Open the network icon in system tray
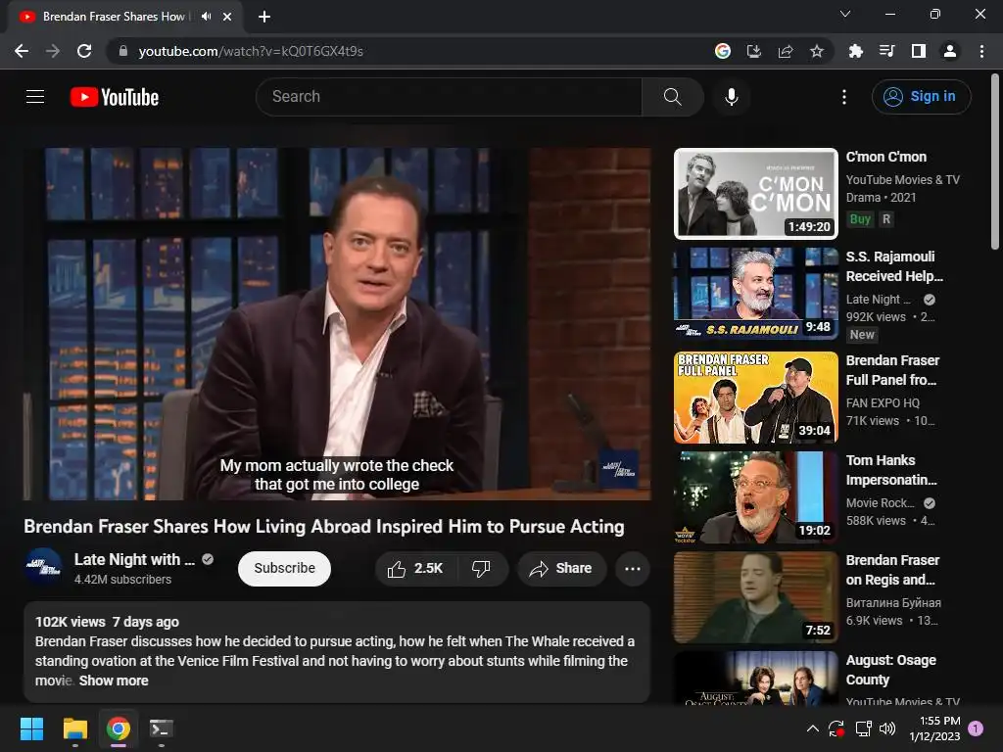The image size is (1003, 752). [863, 728]
